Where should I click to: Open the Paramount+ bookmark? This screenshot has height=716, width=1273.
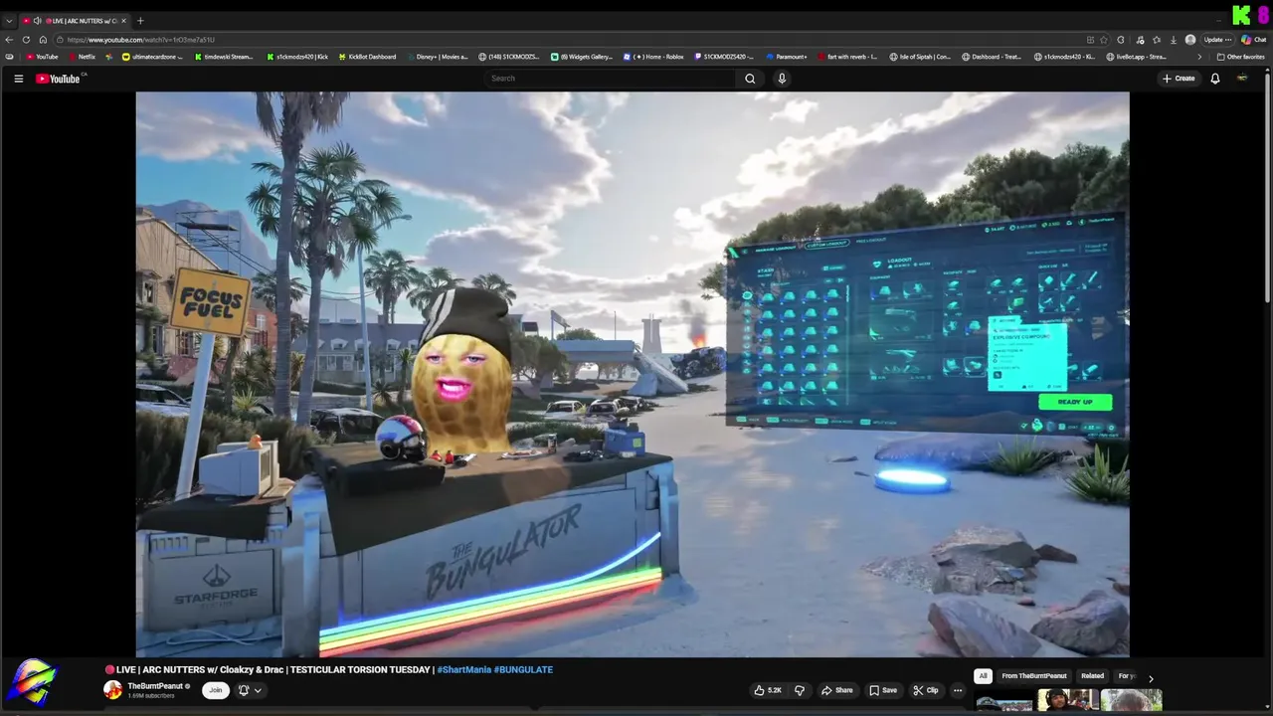click(786, 57)
